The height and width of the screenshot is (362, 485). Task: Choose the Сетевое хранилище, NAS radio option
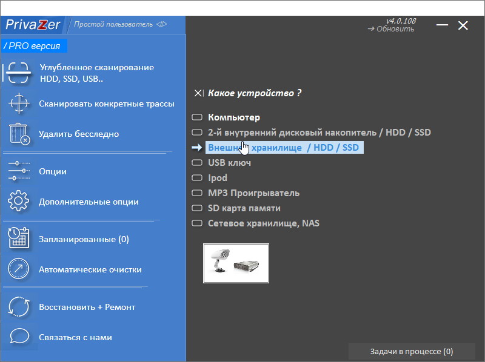coord(197,223)
